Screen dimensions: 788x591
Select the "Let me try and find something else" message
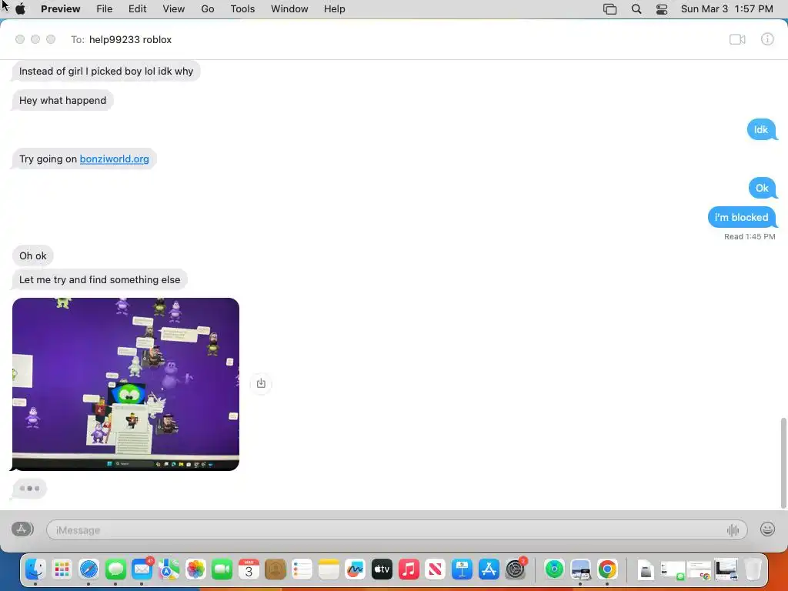pos(99,279)
